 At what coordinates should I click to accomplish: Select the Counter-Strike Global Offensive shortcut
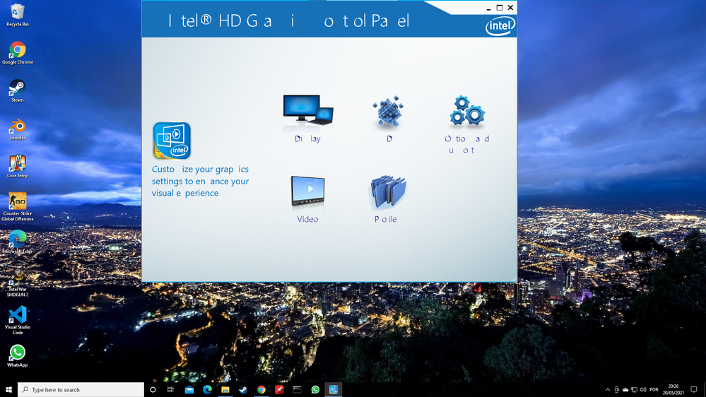[18, 206]
